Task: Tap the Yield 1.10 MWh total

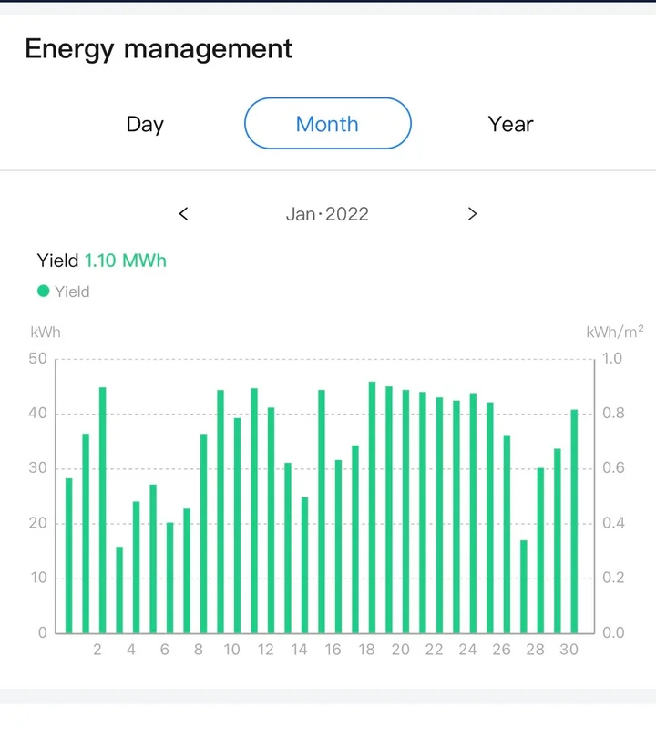Action: (x=102, y=261)
